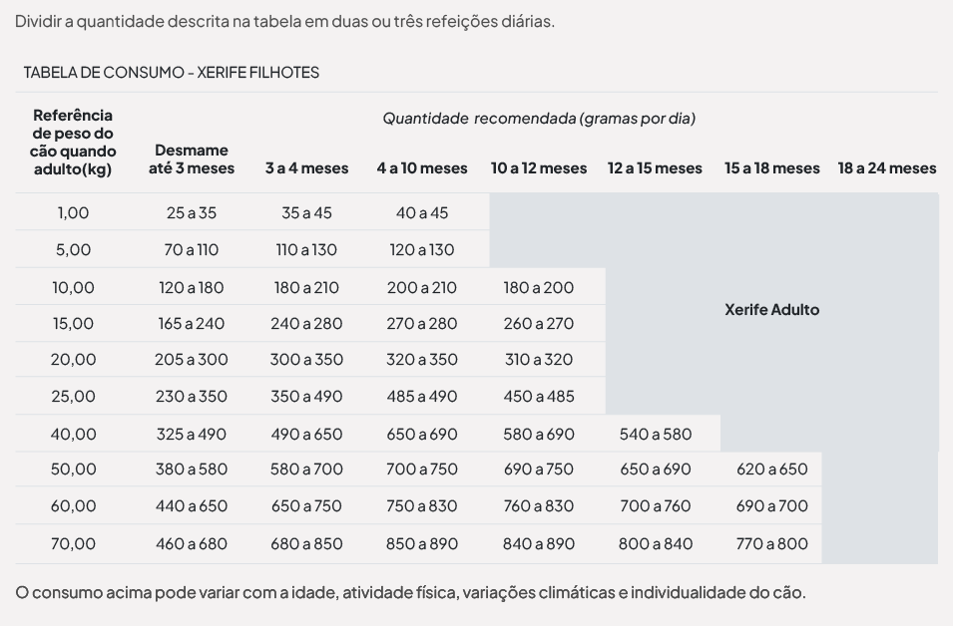Select the 70,00 kg weight row label
The image size is (953, 626).
point(73,544)
